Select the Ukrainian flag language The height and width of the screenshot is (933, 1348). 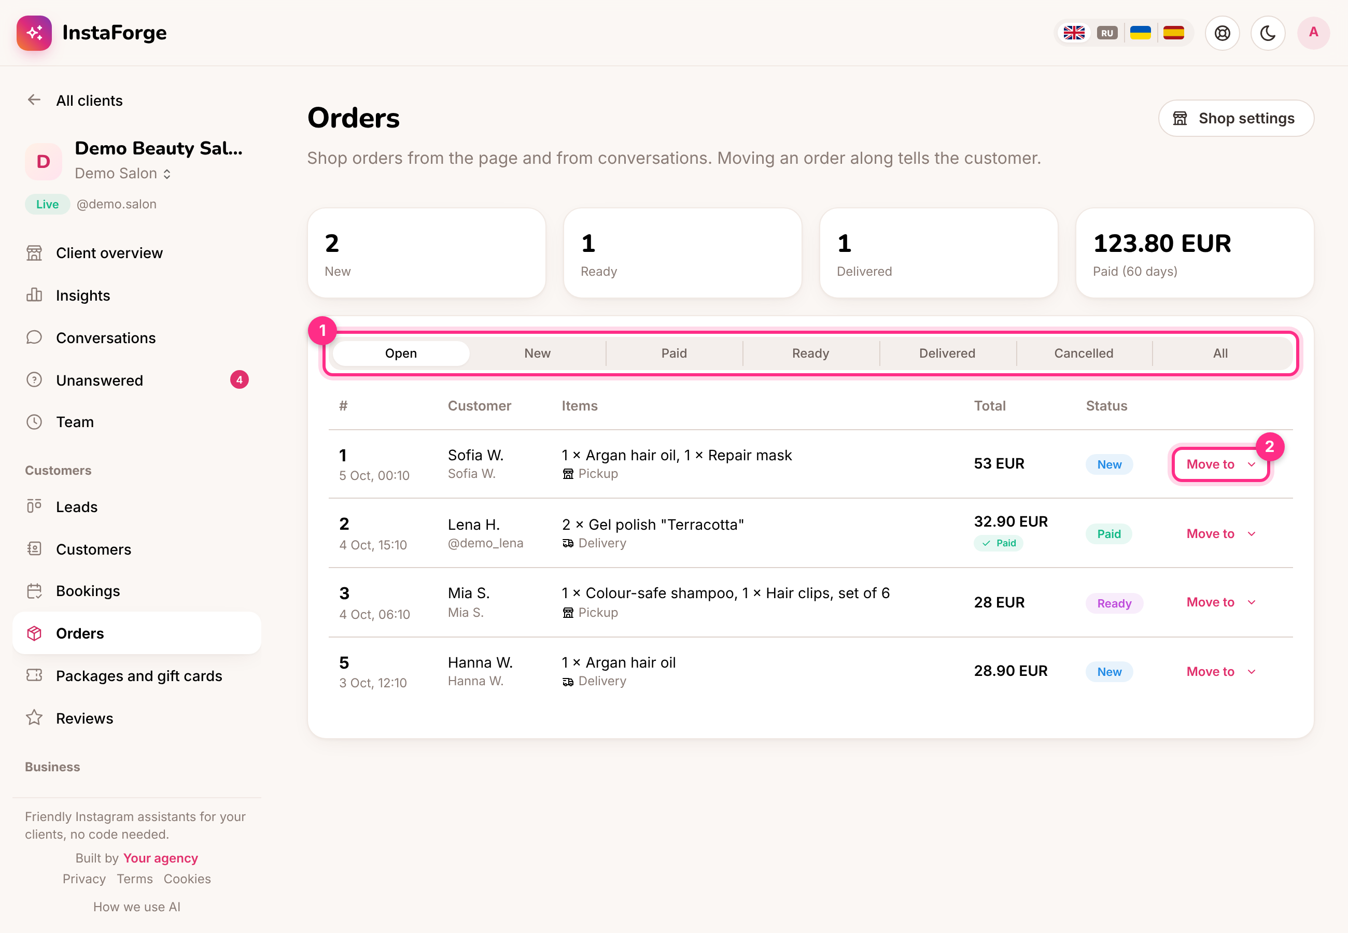coord(1141,33)
